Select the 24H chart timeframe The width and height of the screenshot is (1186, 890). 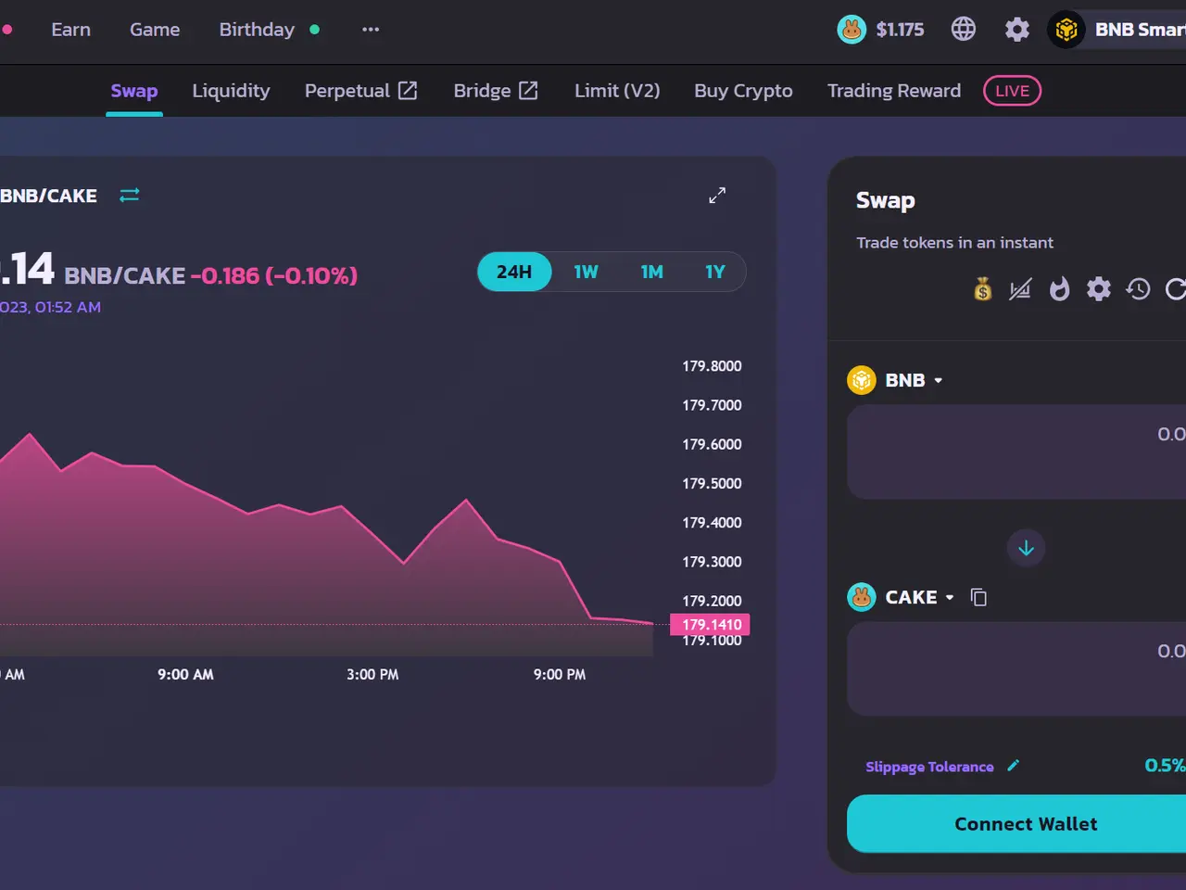pyautogui.click(x=514, y=272)
